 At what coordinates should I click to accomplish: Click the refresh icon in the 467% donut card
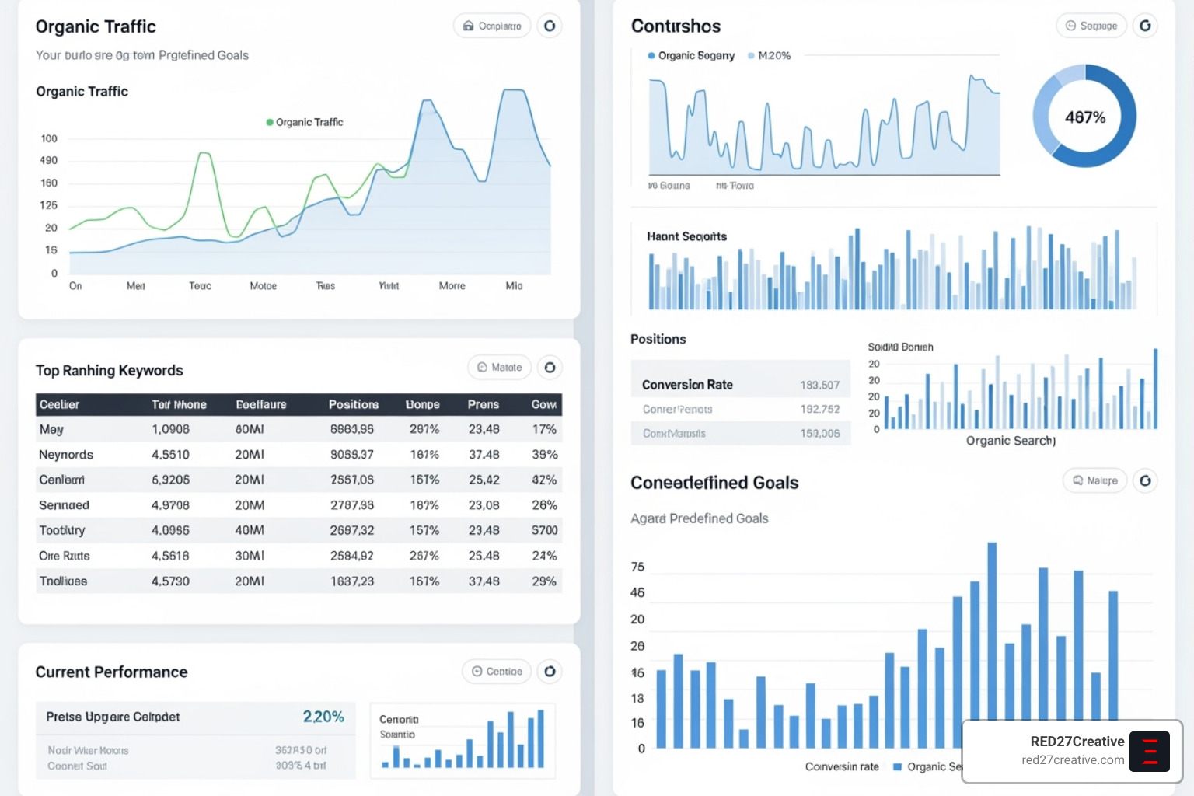tap(1145, 26)
